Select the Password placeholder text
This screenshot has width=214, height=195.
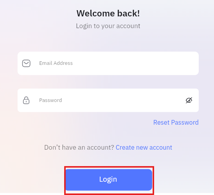[50, 100]
